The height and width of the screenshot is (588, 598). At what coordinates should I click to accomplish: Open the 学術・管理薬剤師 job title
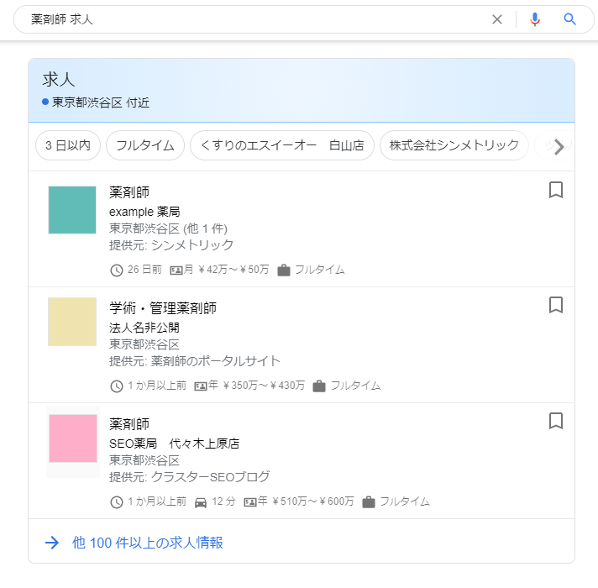coord(163,308)
